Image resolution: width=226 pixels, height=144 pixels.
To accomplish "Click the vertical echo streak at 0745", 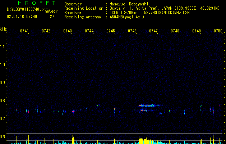I will coord(114,114).
